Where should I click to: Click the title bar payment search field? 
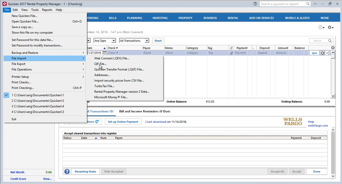pos(283,4)
